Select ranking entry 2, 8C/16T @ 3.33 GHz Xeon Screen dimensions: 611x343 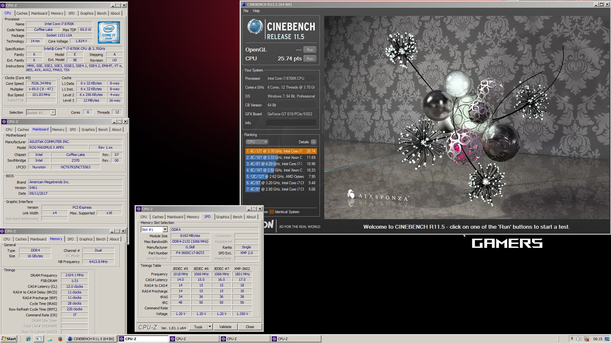coord(281,158)
